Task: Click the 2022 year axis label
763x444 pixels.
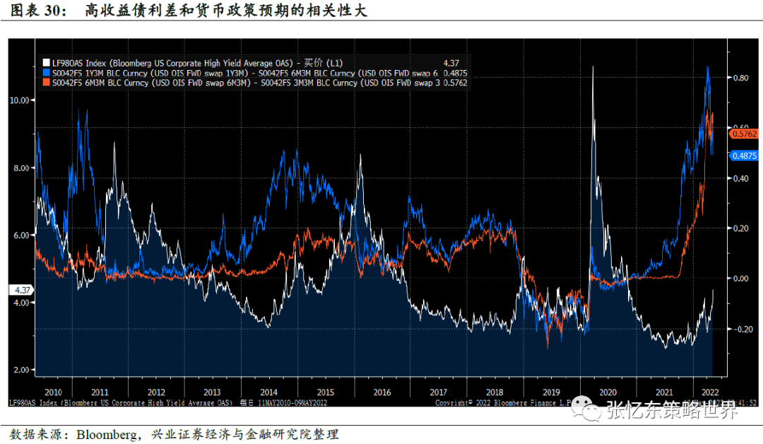Action: [710, 392]
